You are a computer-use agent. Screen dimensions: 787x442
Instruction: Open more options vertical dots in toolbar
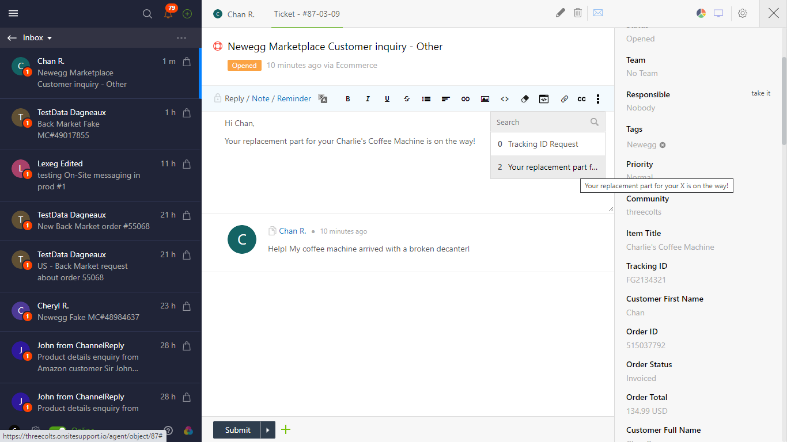(598, 99)
